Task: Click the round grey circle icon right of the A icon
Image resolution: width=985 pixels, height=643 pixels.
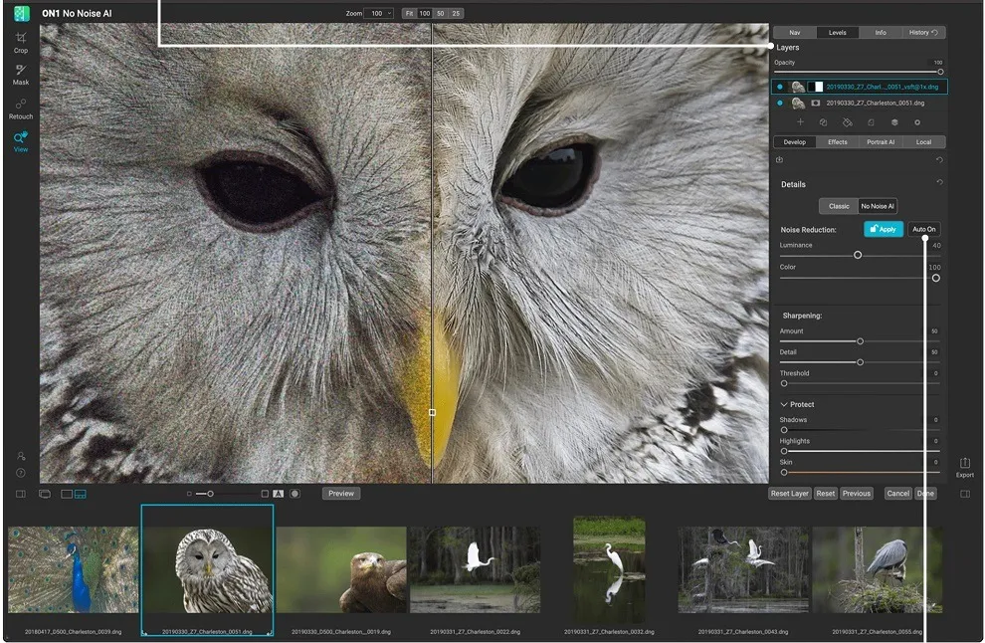Action: point(295,494)
